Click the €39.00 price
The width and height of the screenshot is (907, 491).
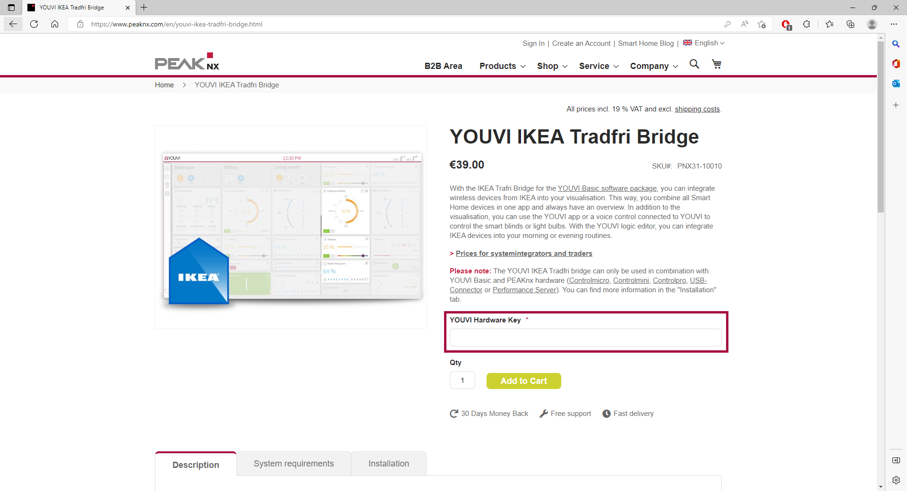(467, 165)
